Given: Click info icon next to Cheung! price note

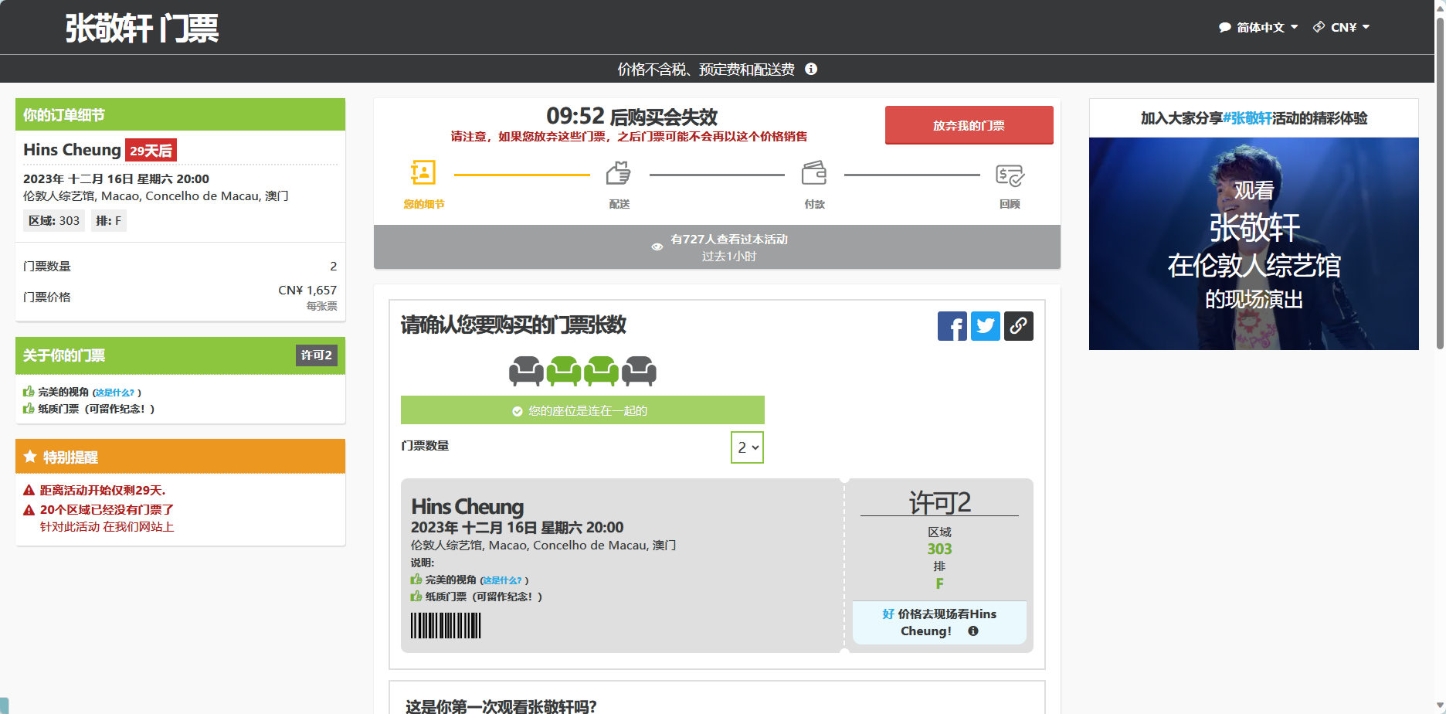Looking at the screenshot, I should 973,631.
